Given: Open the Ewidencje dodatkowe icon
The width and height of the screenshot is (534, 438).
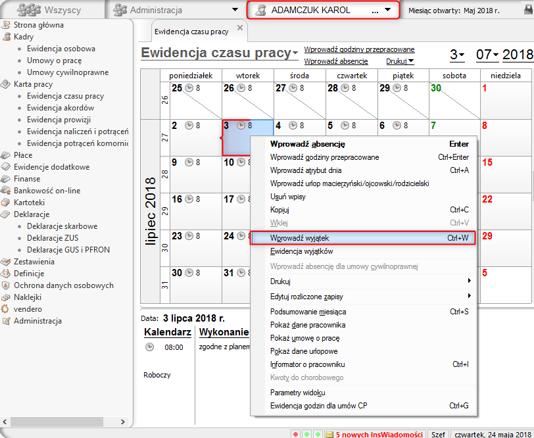Looking at the screenshot, I should point(5,167).
